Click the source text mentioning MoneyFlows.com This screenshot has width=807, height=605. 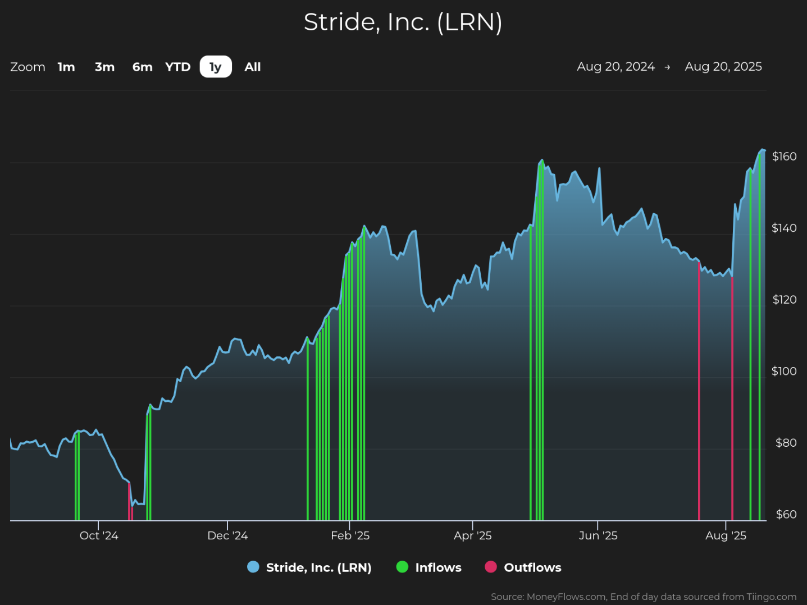644,597
